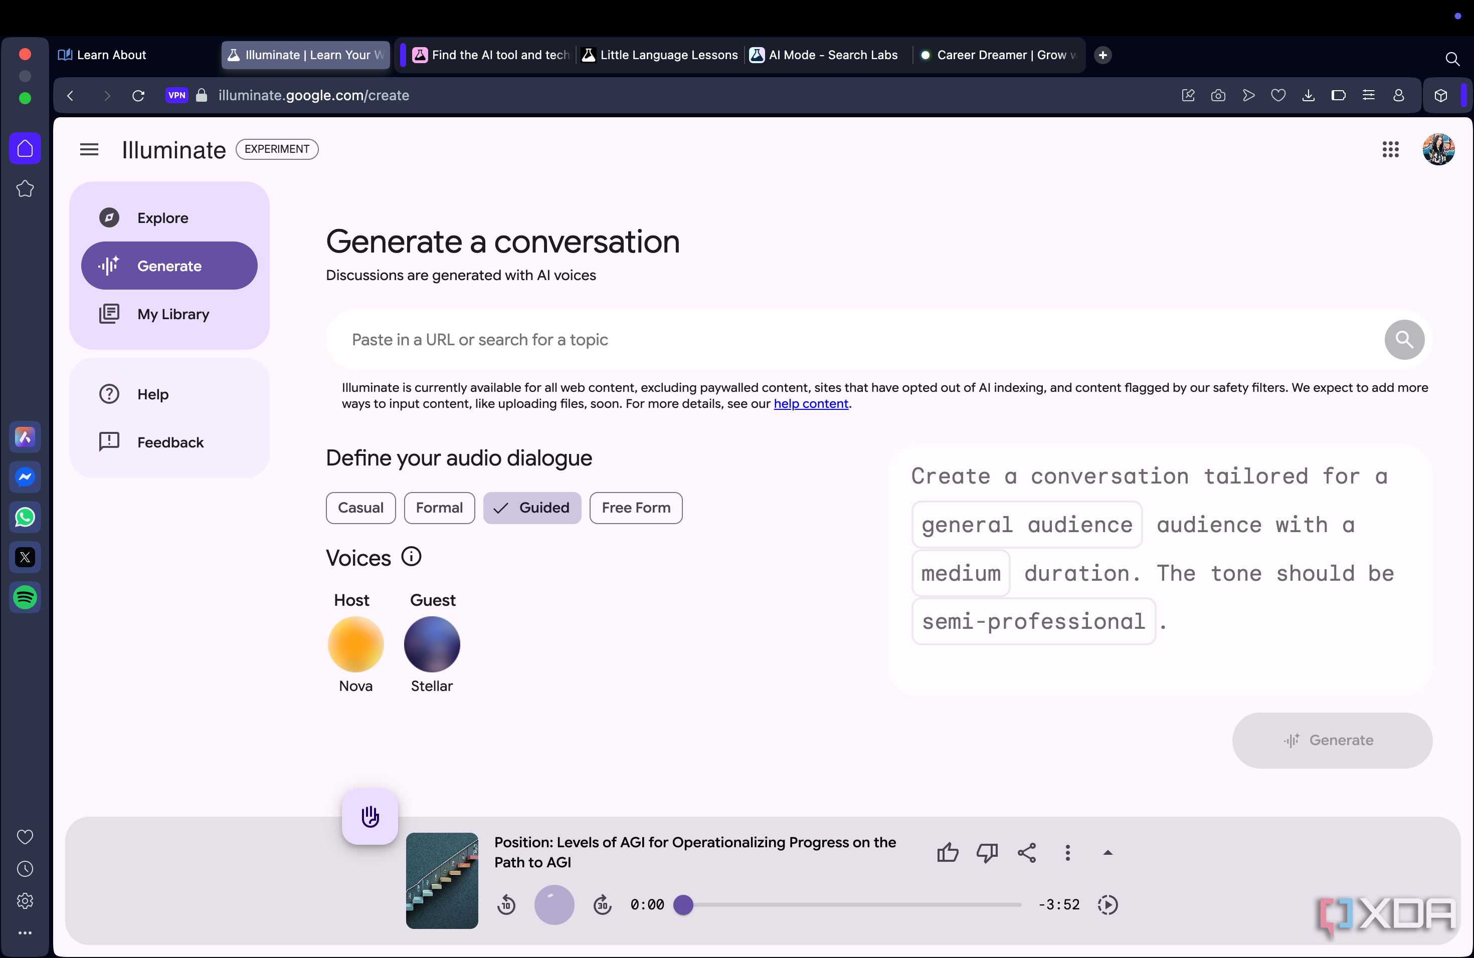This screenshot has width=1474, height=958.
Task: Open the general audience dropdown
Action: tap(1027, 525)
